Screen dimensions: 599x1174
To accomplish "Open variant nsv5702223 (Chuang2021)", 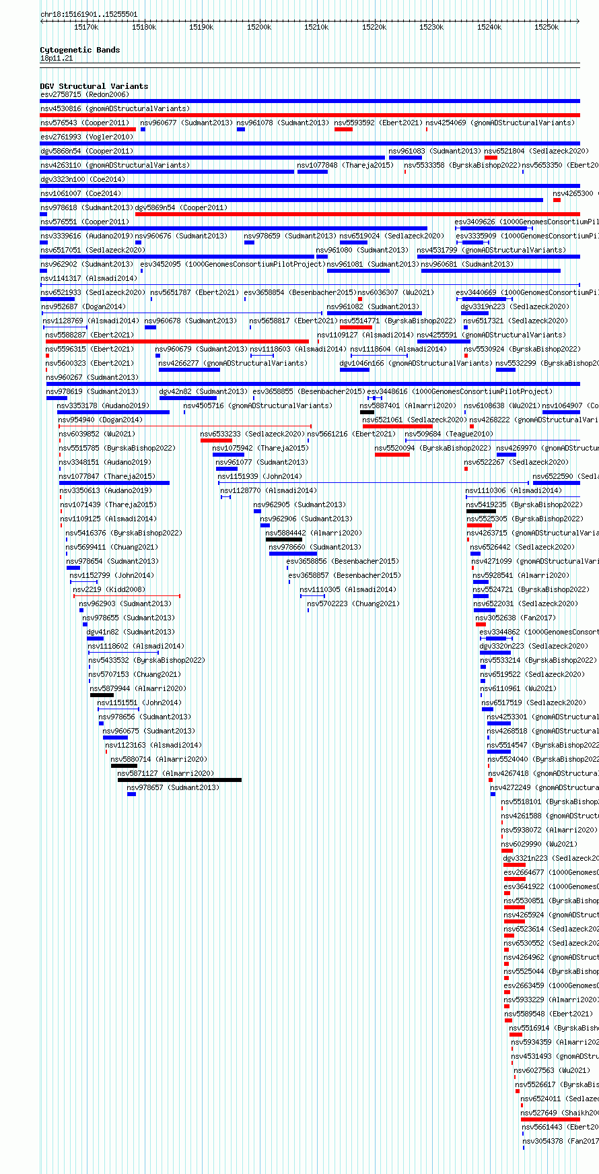I will click(x=353, y=604).
